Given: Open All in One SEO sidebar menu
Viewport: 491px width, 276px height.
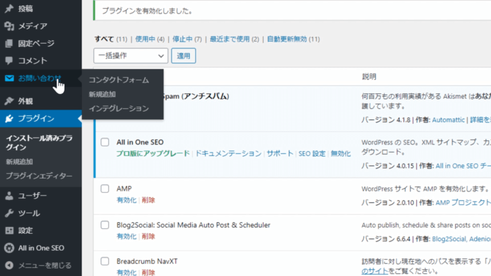Looking at the screenshot, I should tap(41, 248).
